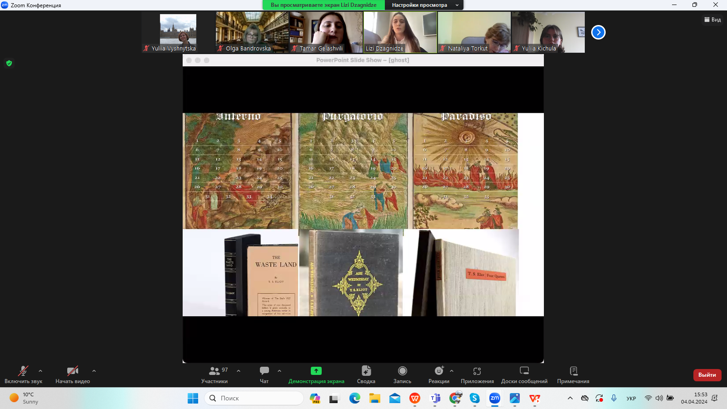Open the Приложения apps panel

(x=477, y=374)
